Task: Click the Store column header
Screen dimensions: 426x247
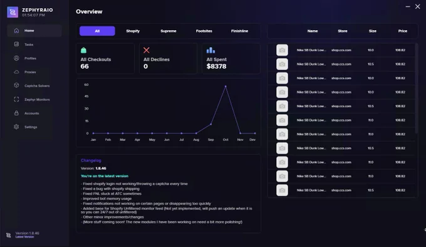Action: pos(343,31)
